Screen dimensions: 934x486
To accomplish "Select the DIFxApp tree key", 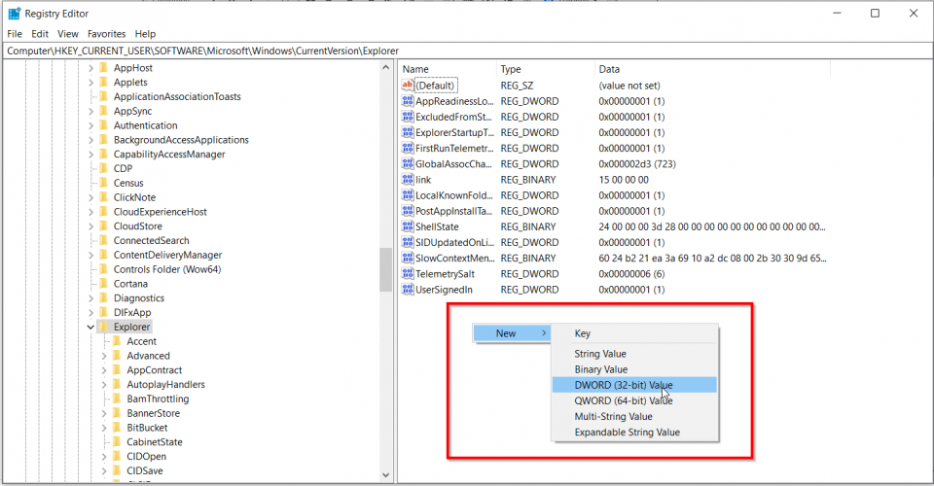I will pos(132,312).
